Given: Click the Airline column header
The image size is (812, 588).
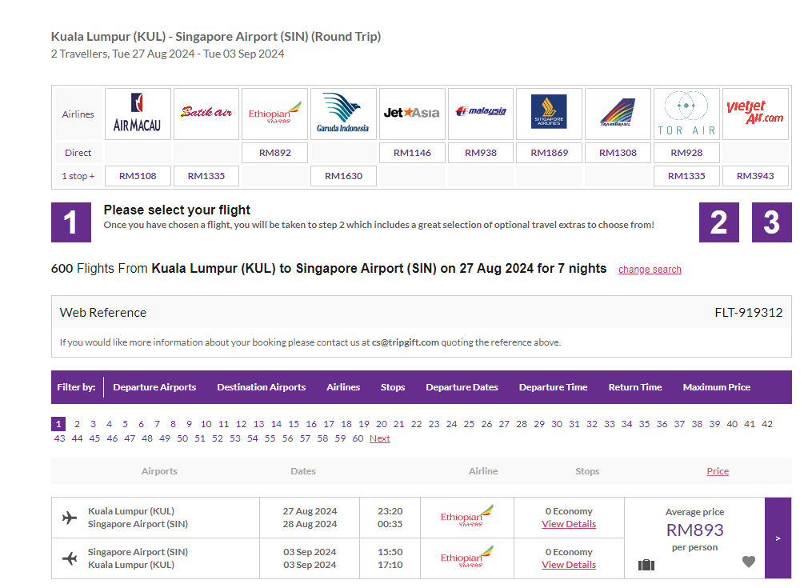Looking at the screenshot, I should (x=483, y=471).
